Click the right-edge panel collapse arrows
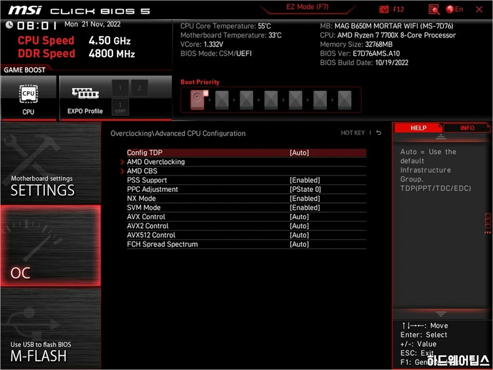 pos(487,233)
